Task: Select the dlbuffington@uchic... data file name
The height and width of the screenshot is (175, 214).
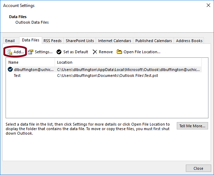Action: 34,70
